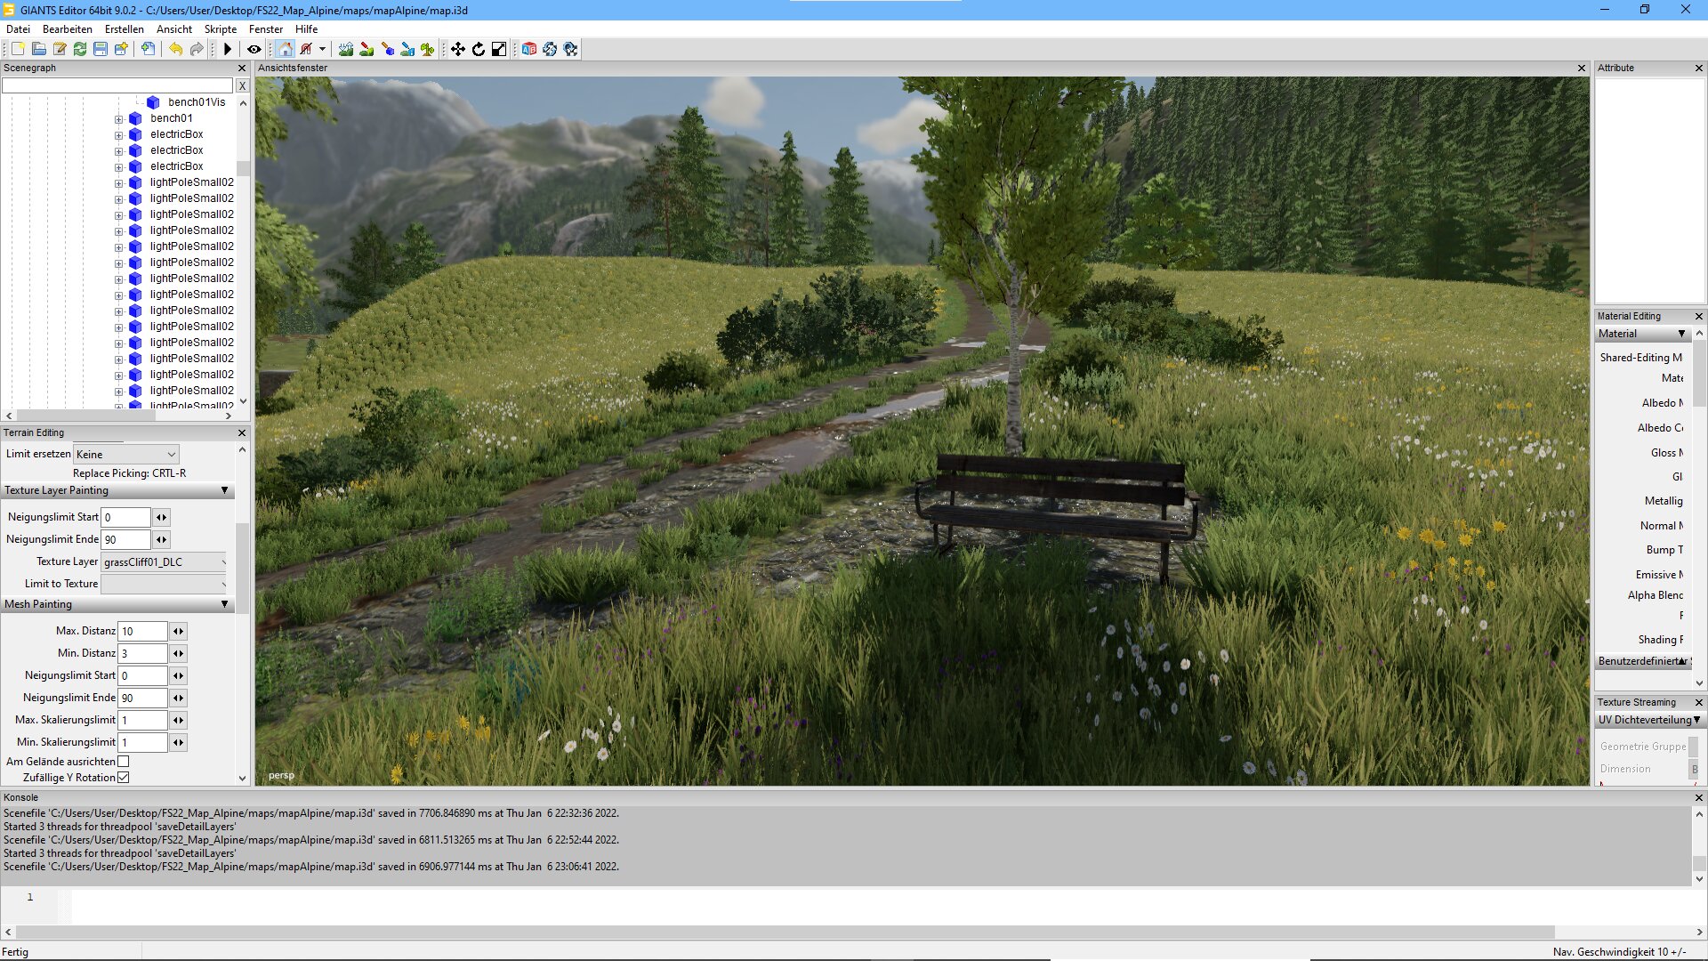Activate the foliage paint tree icon
Viewport: 1708px width, 961px height.
(428, 49)
